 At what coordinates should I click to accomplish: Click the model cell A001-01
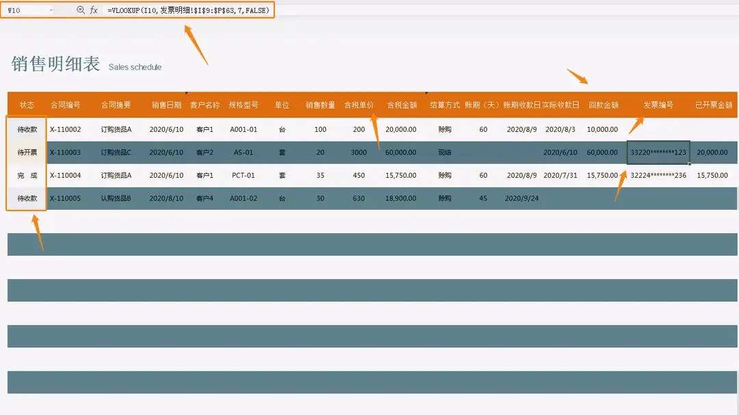point(244,129)
